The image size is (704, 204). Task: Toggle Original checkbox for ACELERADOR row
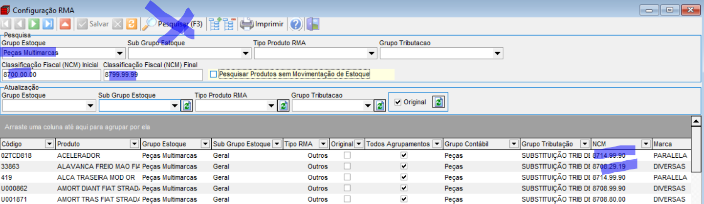point(347,155)
